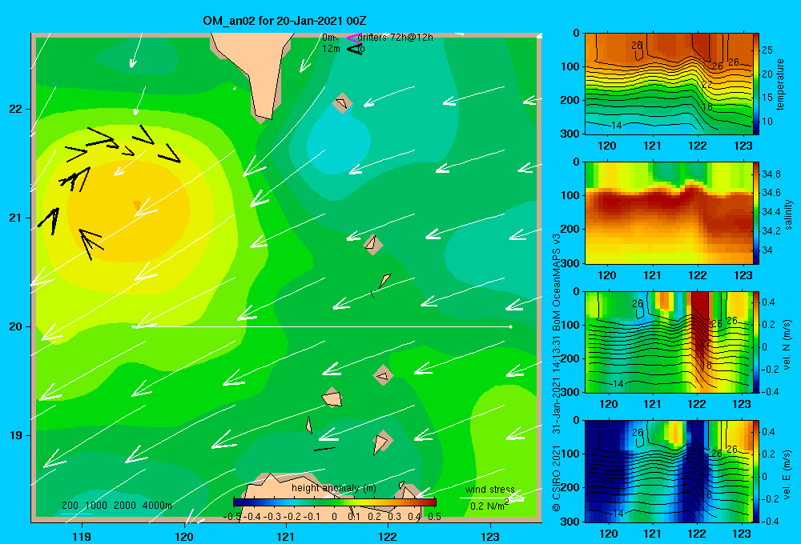Click the title 'OM_an02 for 20-Jan-2021 00Z'
801x544 pixels.
click(284, 21)
